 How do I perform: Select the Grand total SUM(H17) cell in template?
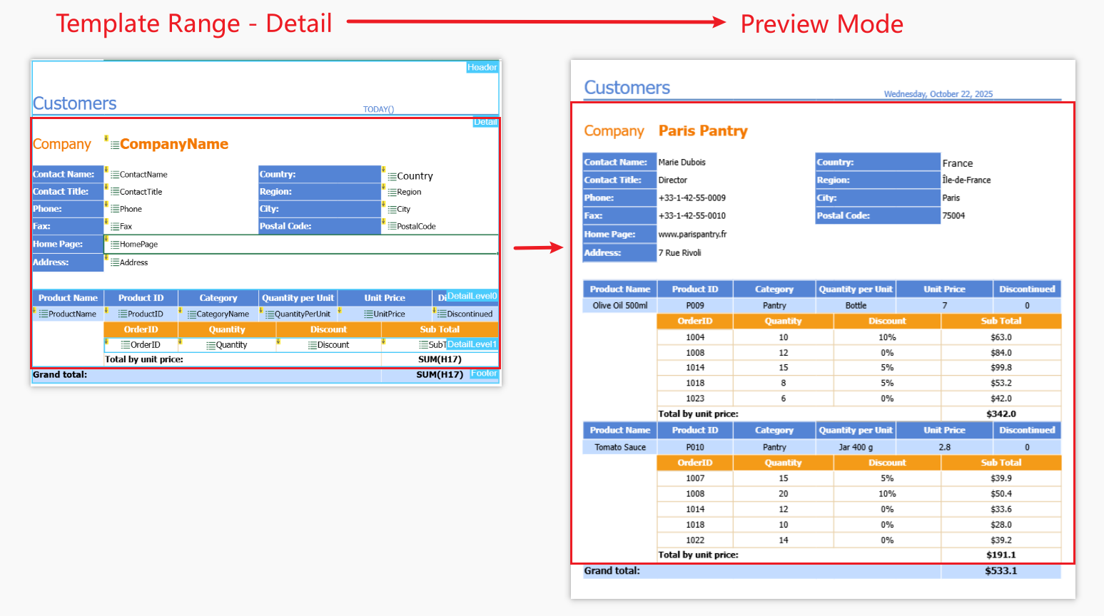pyautogui.click(x=439, y=375)
